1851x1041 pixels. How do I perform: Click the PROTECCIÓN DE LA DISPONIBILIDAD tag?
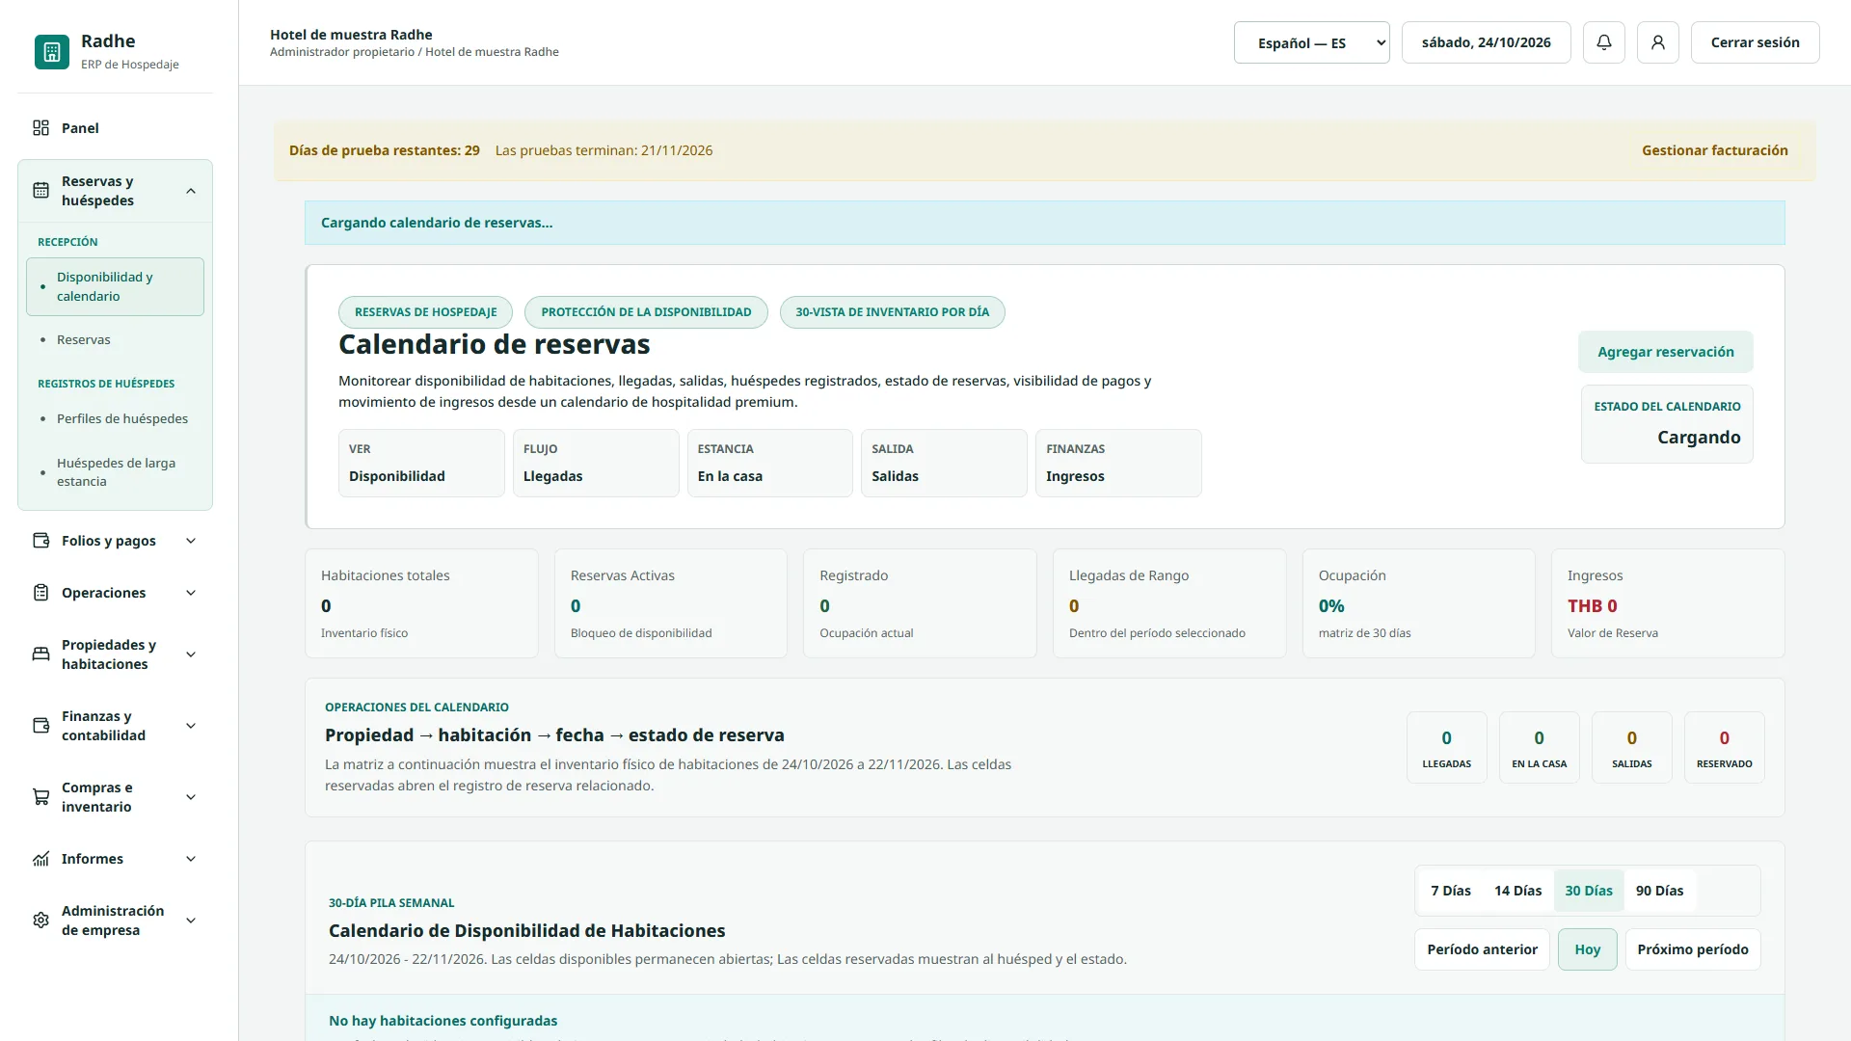tap(646, 312)
